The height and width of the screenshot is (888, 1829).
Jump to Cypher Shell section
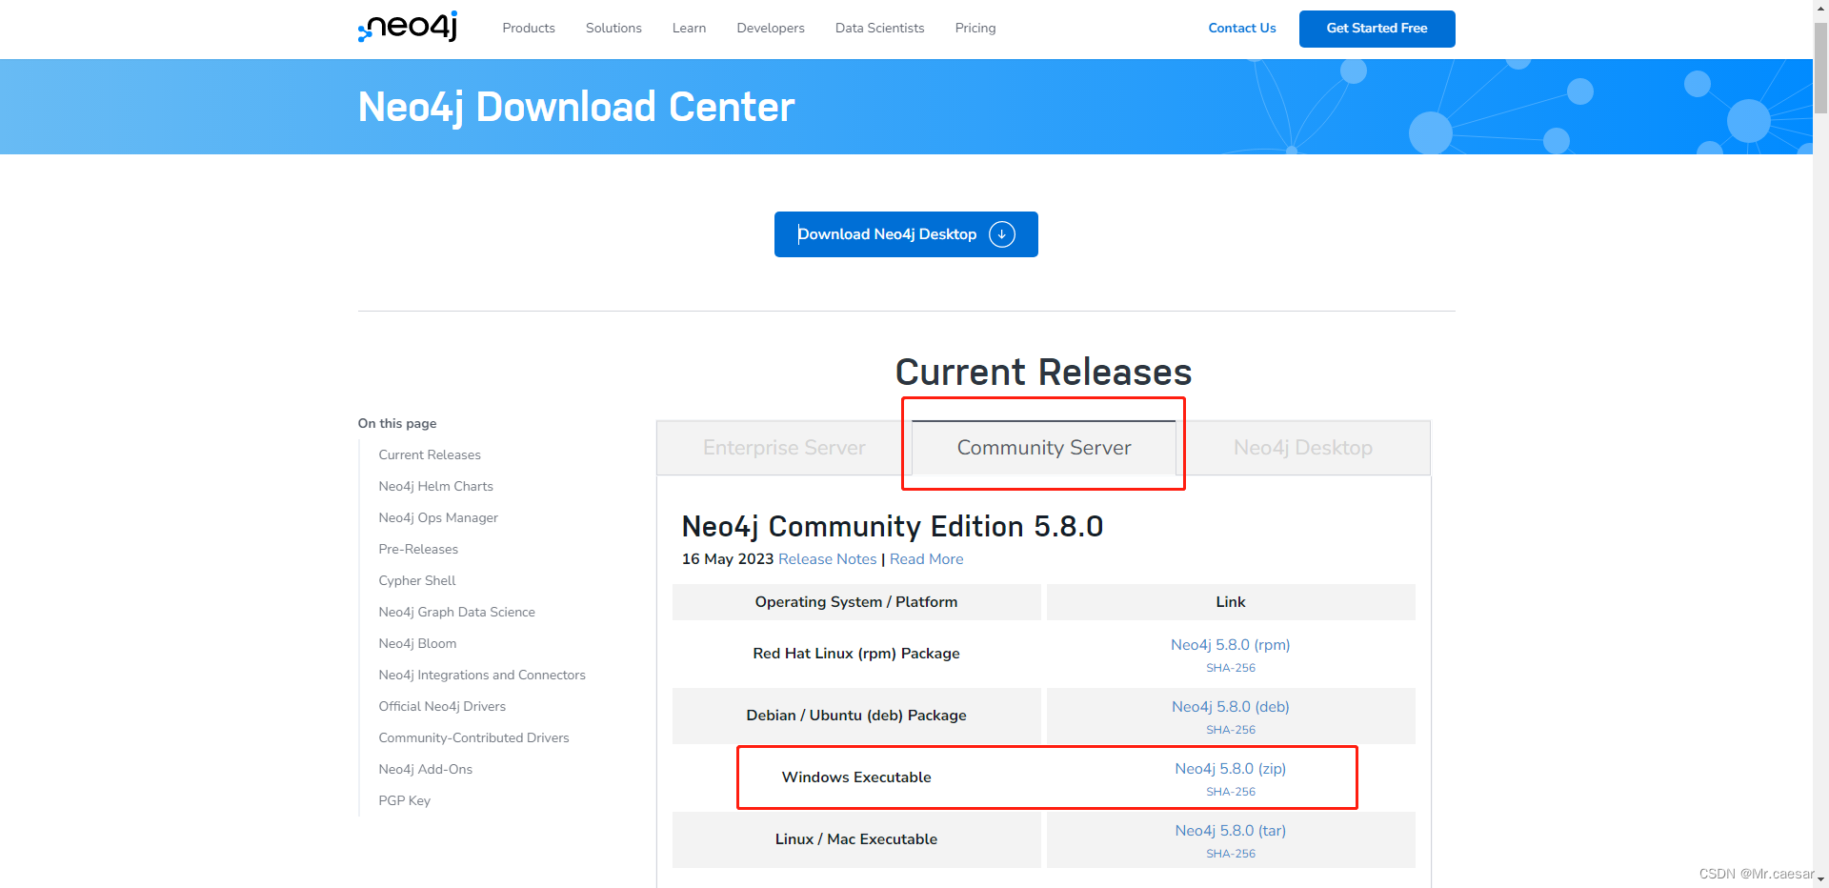click(417, 581)
